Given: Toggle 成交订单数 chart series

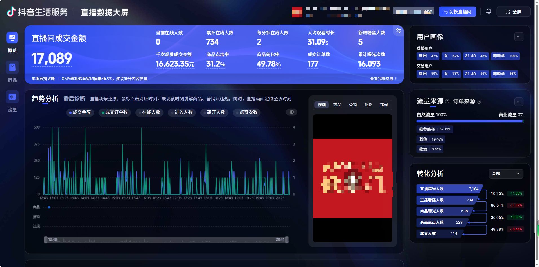Looking at the screenshot, I should click(x=115, y=112).
